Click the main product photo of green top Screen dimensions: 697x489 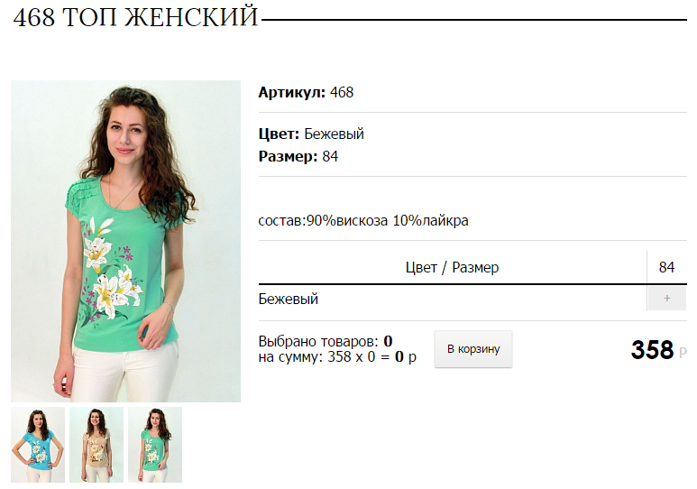point(126,241)
